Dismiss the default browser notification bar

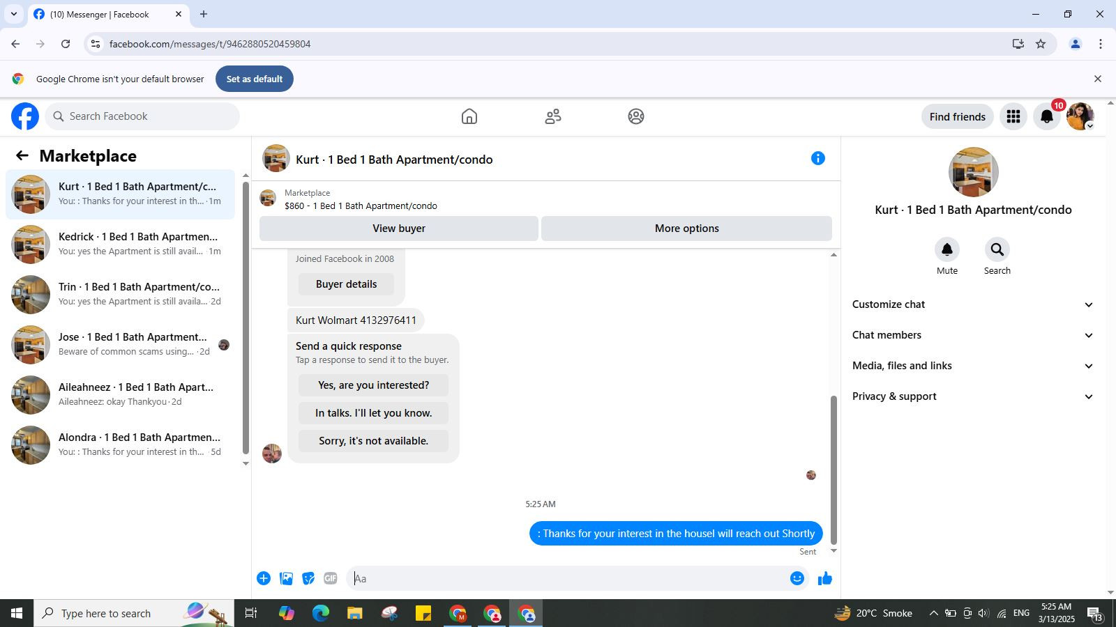(1098, 79)
